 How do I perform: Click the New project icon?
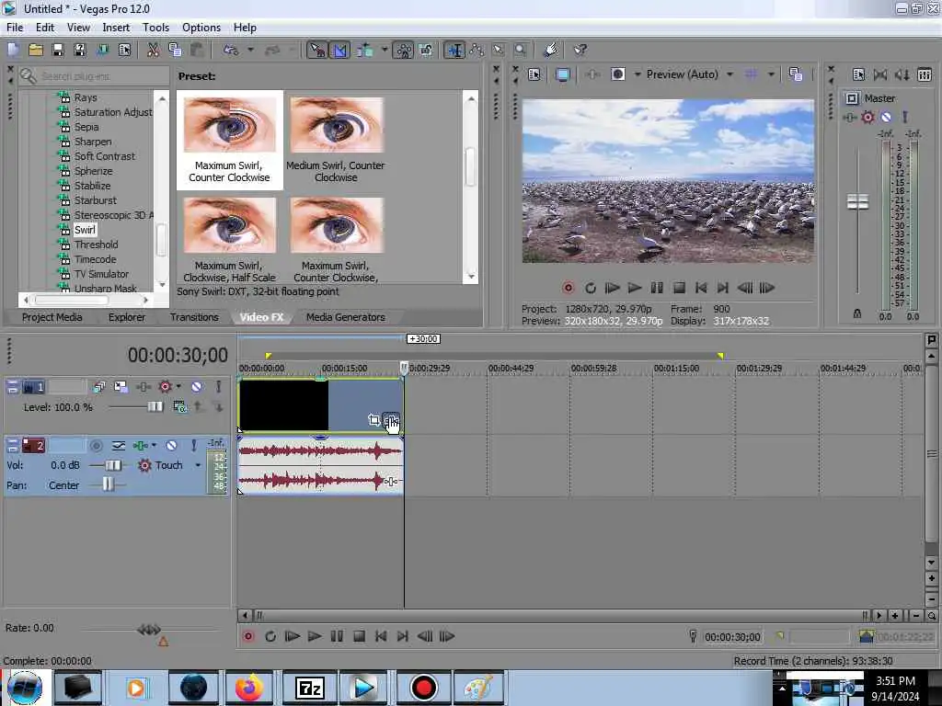13,51
